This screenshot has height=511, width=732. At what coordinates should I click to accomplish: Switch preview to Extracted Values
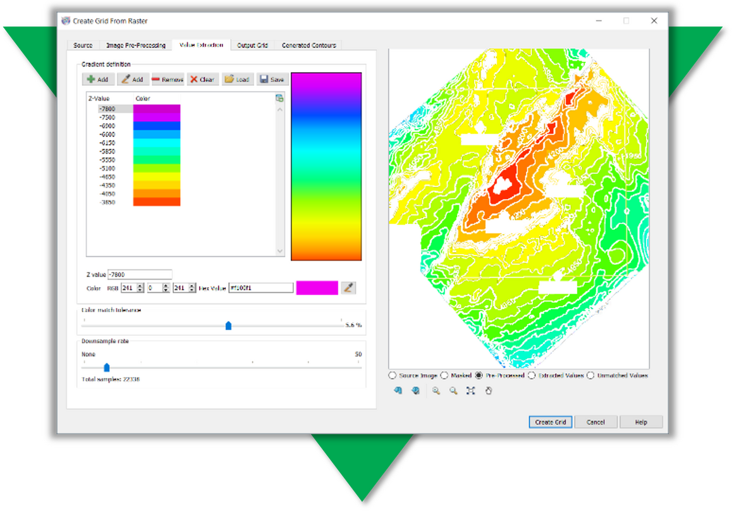(532, 375)
